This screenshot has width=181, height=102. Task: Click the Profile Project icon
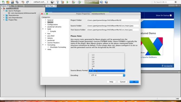click(x=79, y=2)
